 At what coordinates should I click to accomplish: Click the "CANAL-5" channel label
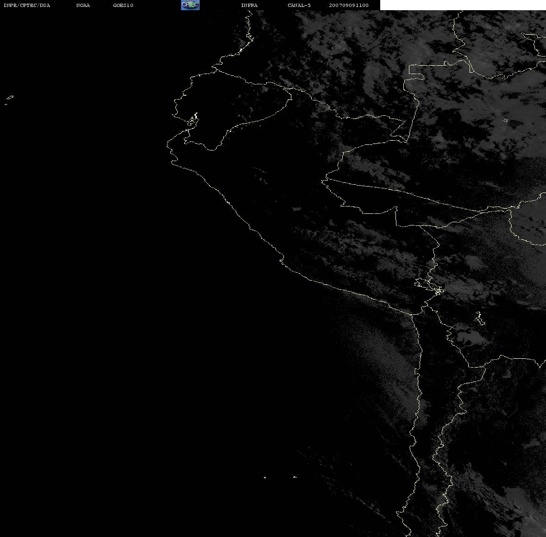(x=299, y=5)
